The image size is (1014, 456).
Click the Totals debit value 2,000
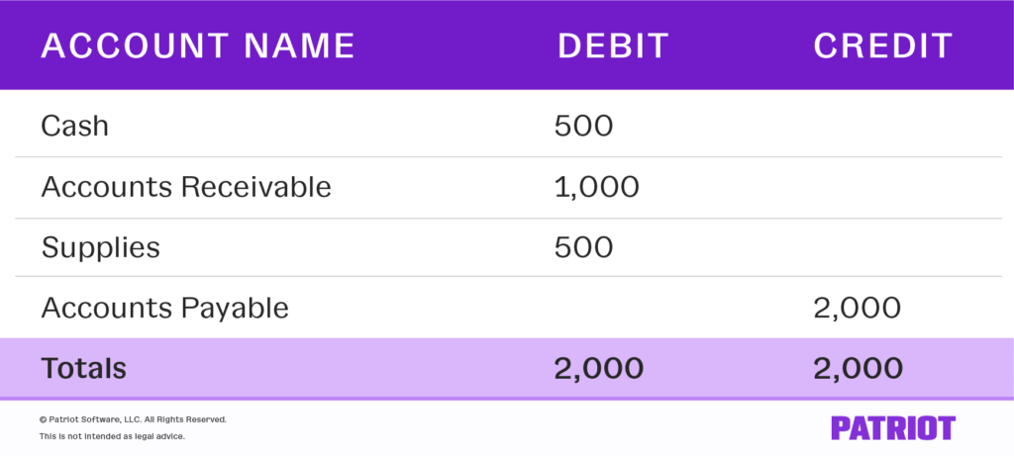click(600, 368)
